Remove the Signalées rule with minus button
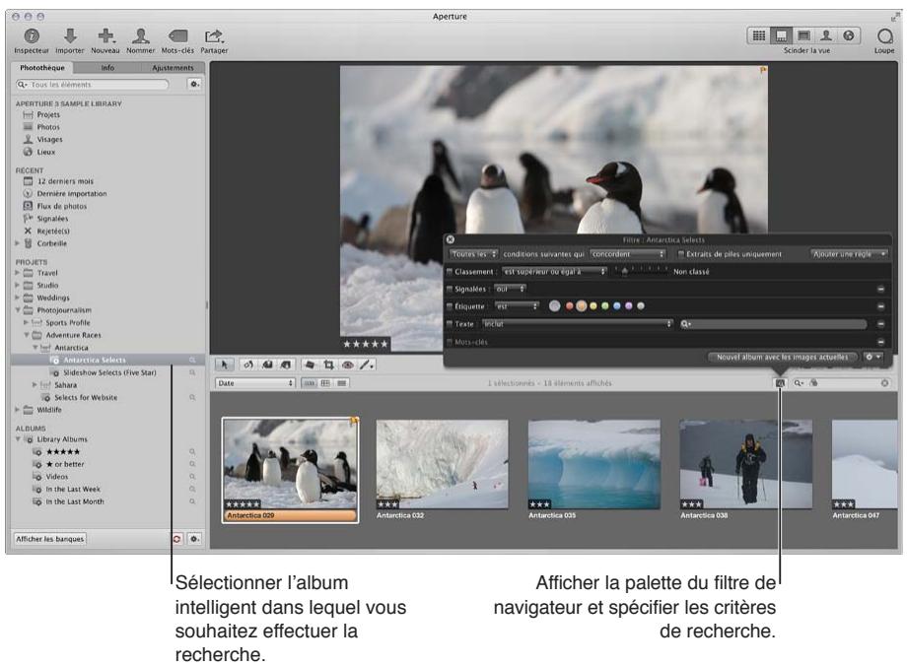Screen dimensions: 907x666 click(880, 289)
